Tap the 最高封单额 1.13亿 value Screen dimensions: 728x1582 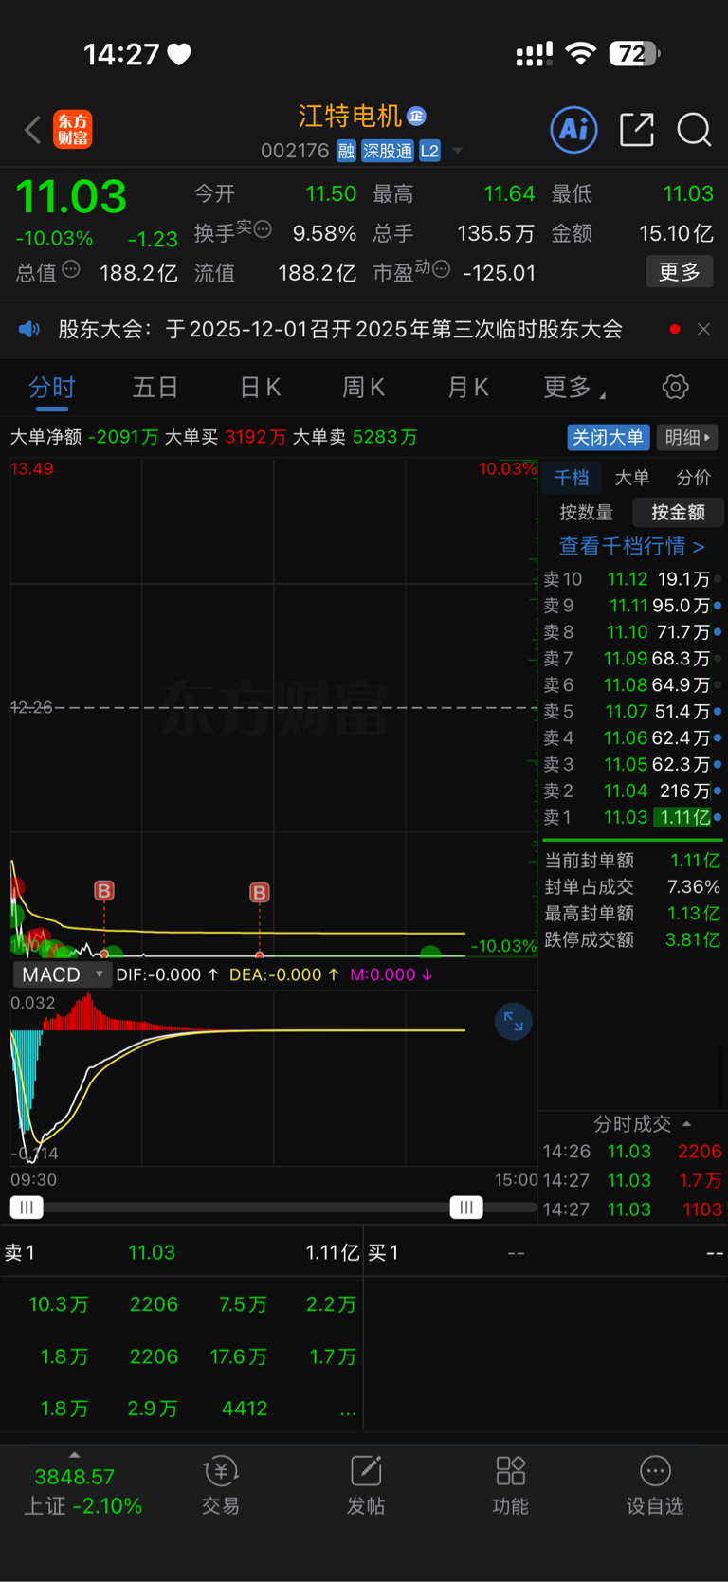tap(695, 914)
